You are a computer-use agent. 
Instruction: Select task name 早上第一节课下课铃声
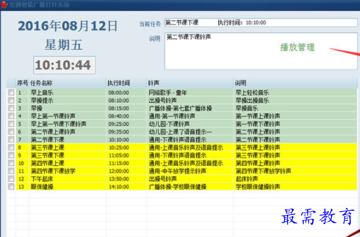point(58,124)
